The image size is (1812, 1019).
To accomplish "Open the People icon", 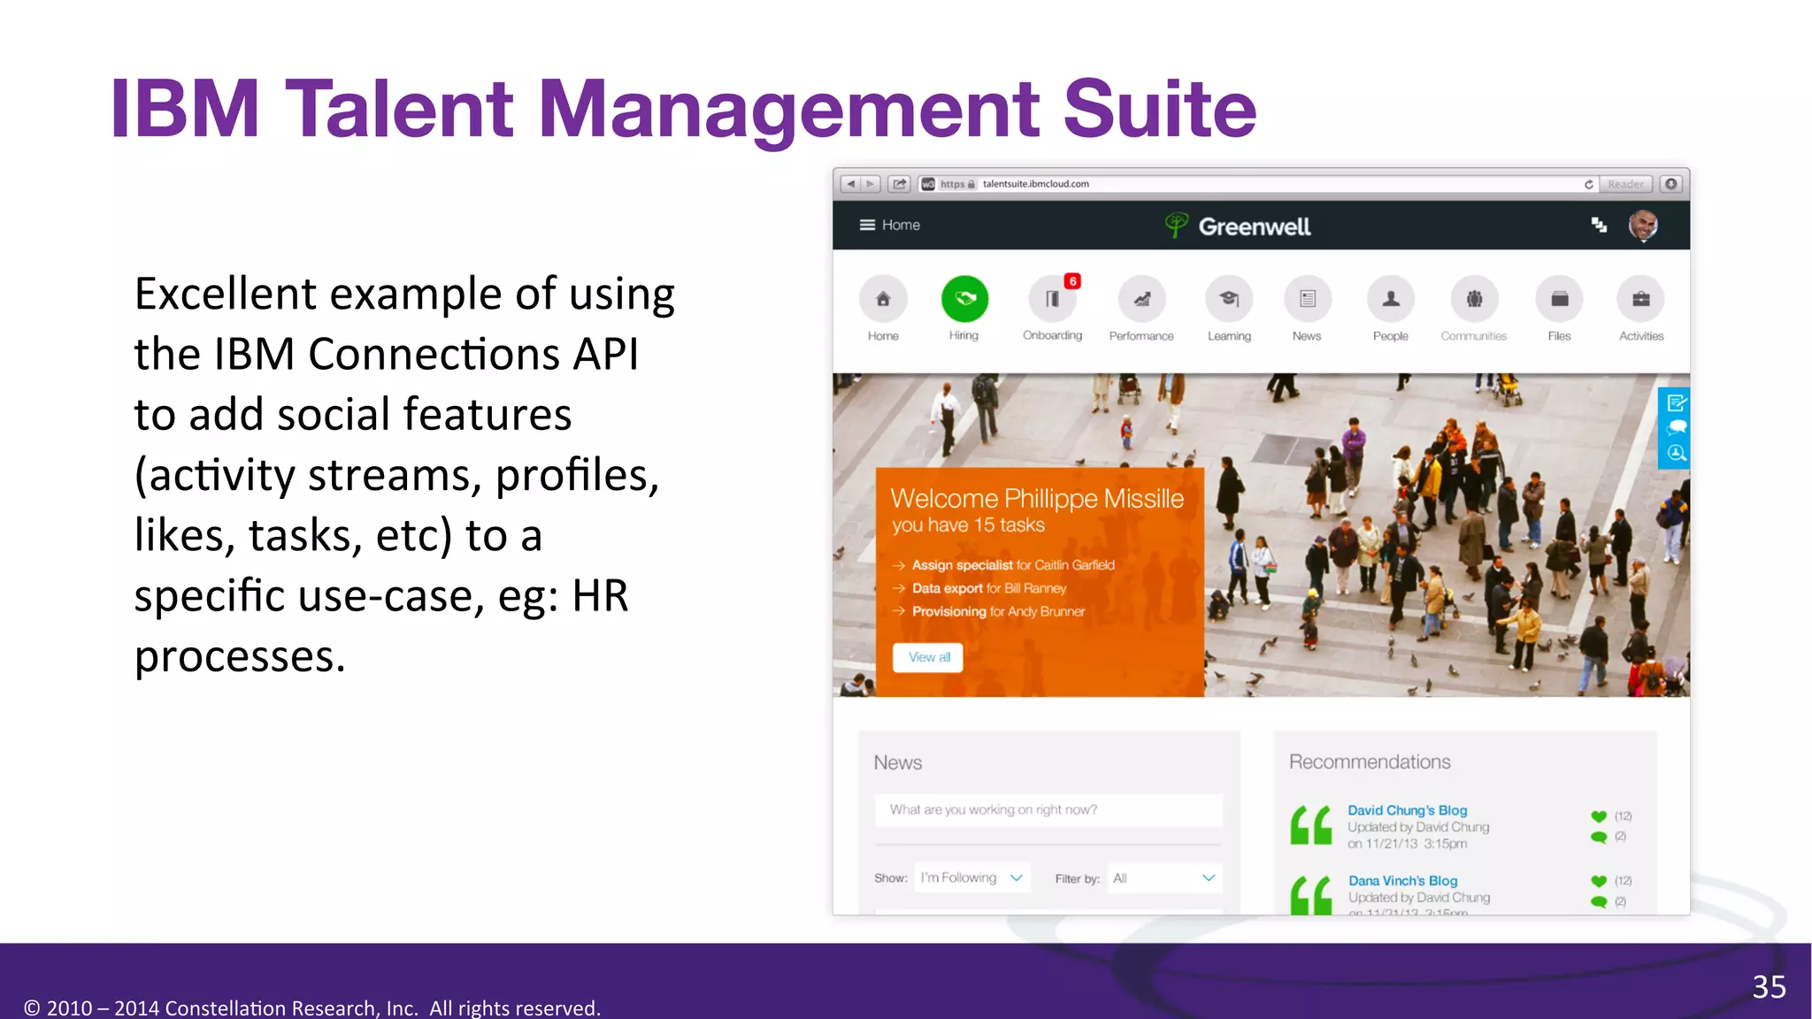I will pyautogui.click(x=1391, y=299).
